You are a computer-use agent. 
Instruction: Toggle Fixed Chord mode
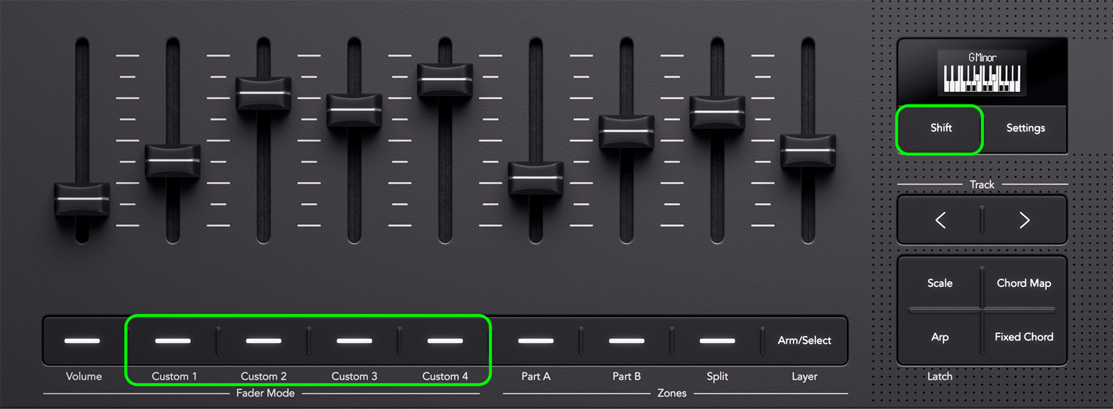(1024, 337)
